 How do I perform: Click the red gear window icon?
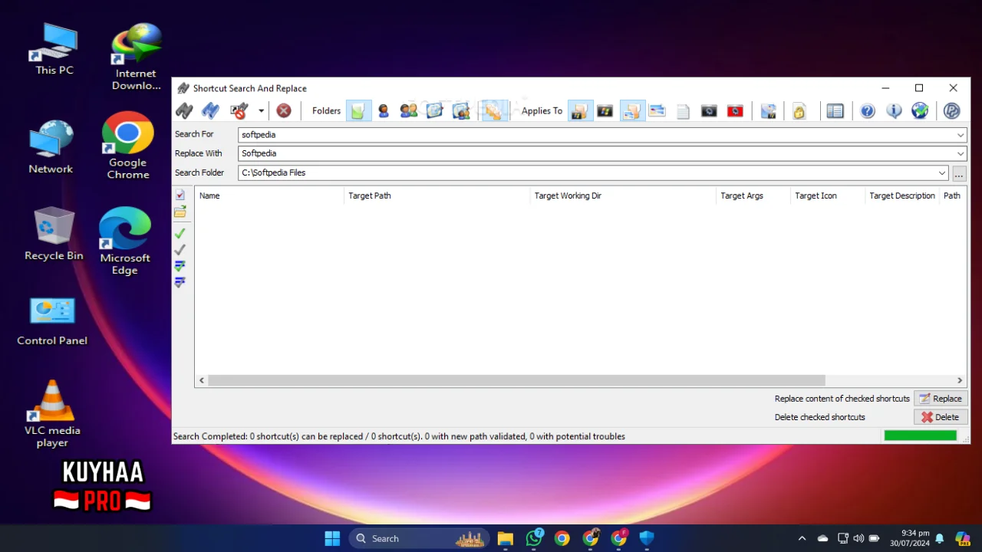click(735, 110)
